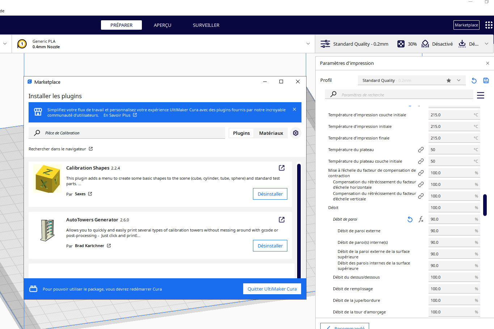The width and height of the screenshot is (494, 329).
Task: Select the Plugins tab in Marketplace
Action: (x=241, y=133)
